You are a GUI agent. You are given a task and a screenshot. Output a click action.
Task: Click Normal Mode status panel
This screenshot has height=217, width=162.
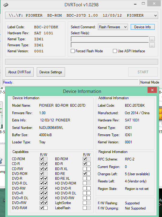(150, 82)
